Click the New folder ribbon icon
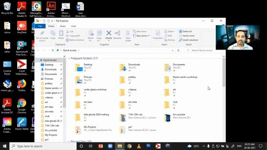The height and width of the screenshot is (150, 267). point(128,36)
